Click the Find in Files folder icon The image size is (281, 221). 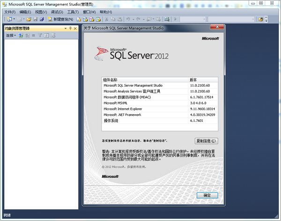[261, 19]
